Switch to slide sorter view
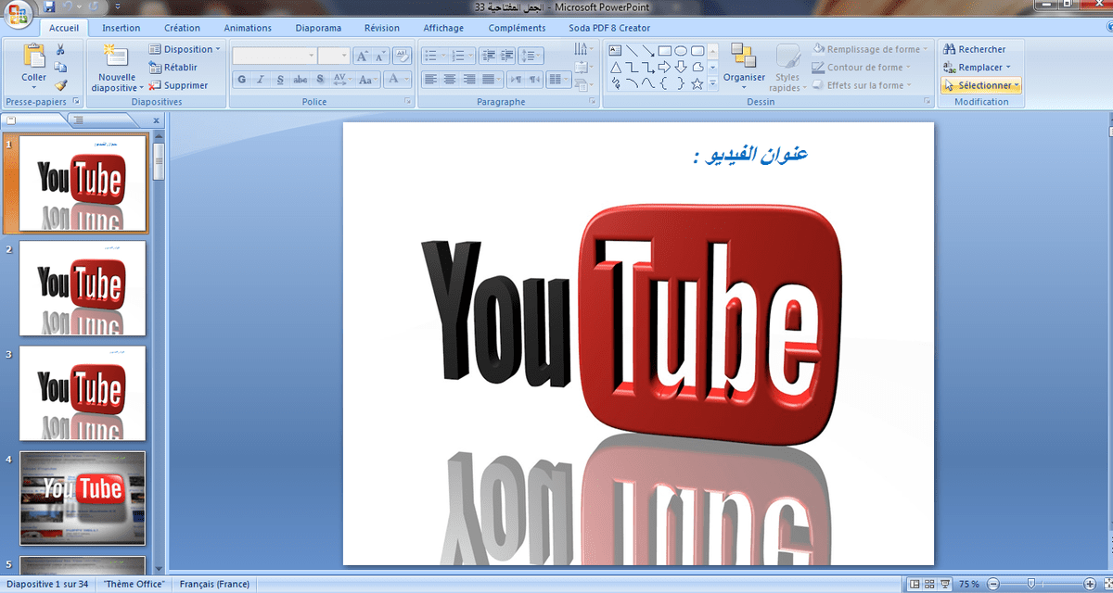This screenshot has width=1113, height=593. pyautogui.click(x=930, y=585)
